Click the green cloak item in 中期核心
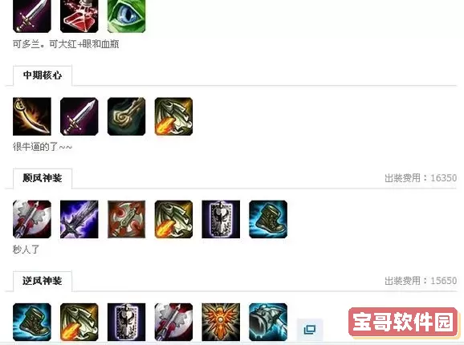Image resolution: width=464 pixels, height=345 pixels. point(126,116)
